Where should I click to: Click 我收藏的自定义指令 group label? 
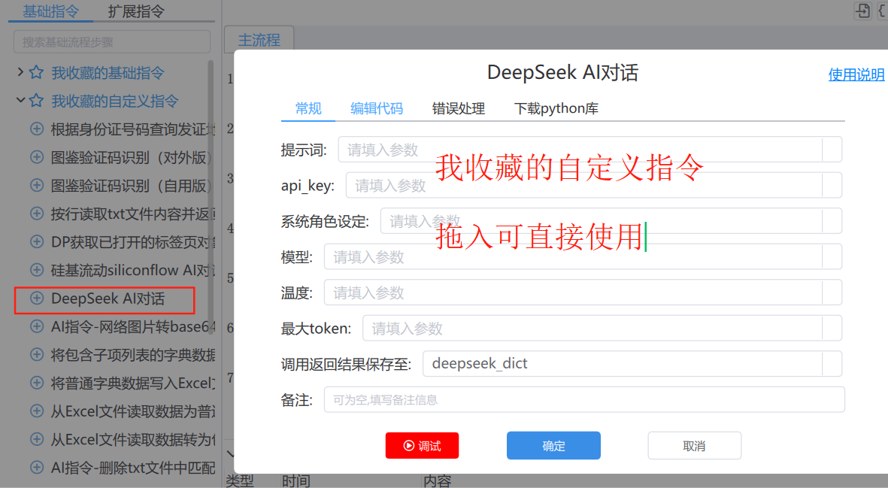click(115, 101)
